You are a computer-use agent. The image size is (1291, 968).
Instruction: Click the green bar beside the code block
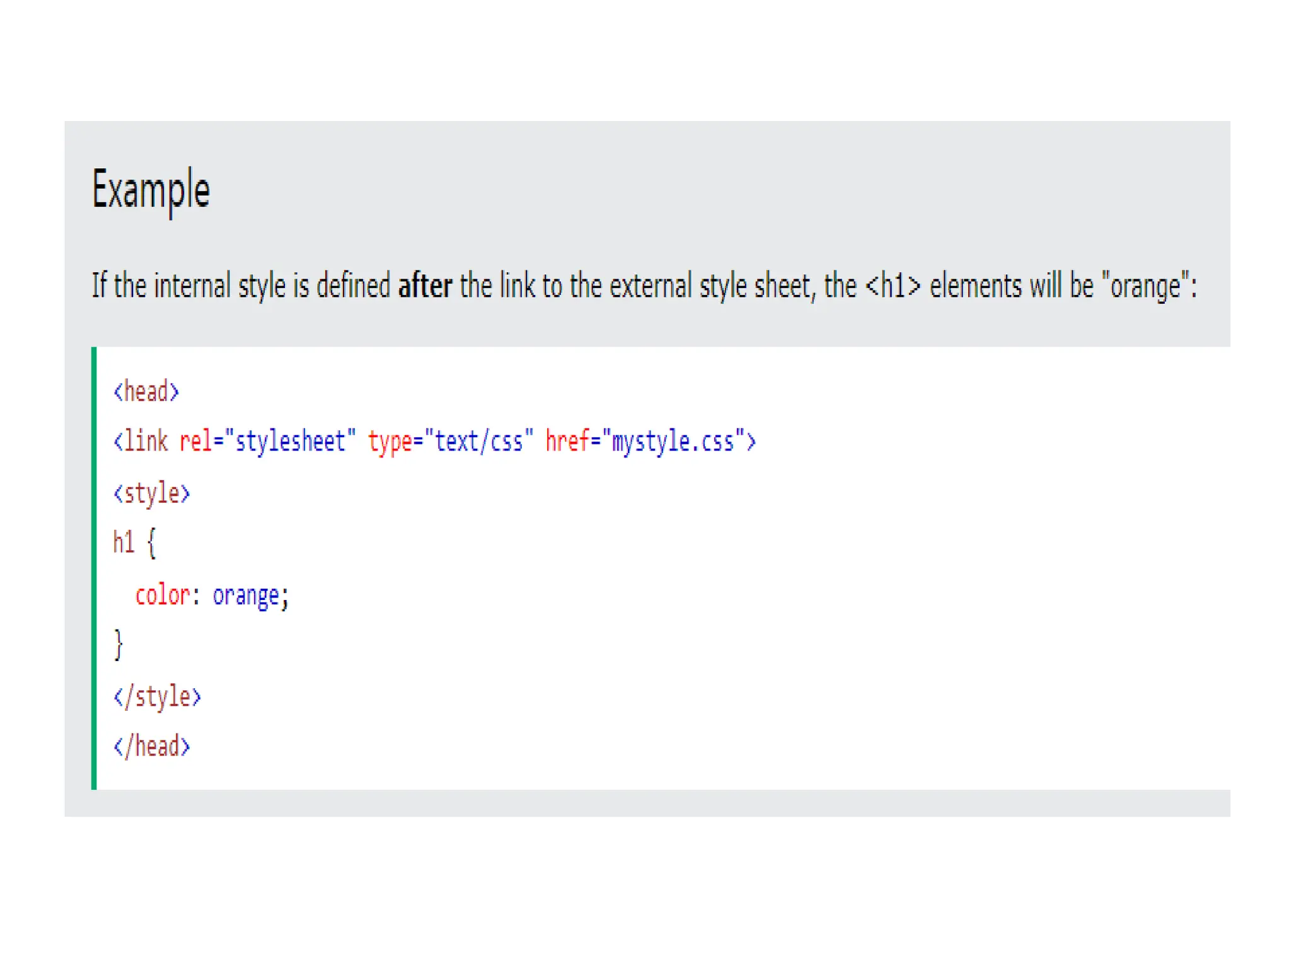pos(94,567)
